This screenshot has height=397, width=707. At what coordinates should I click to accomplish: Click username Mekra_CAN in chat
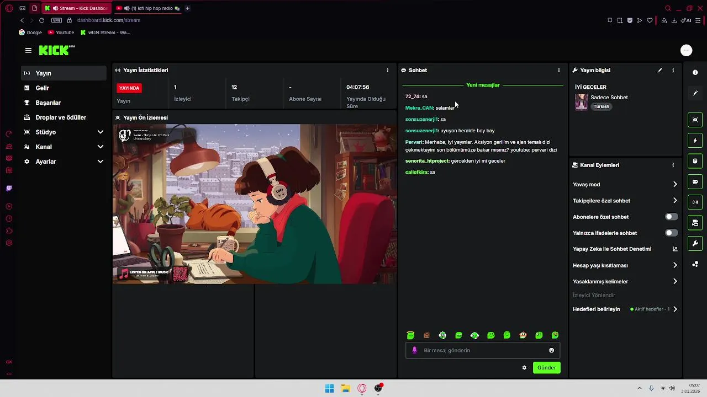[x=419, y=108]
